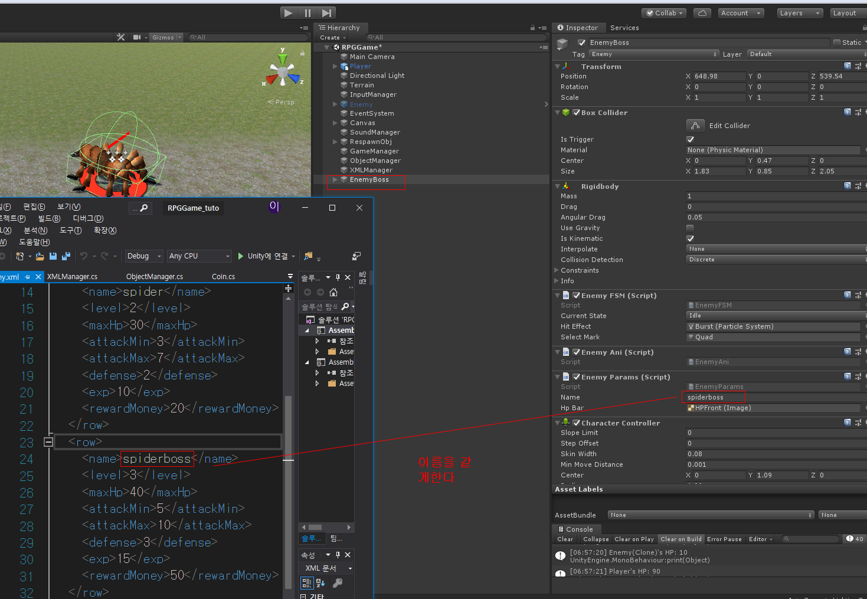Toggle Enemy Params script enabled checkbox

pos(577,377)
